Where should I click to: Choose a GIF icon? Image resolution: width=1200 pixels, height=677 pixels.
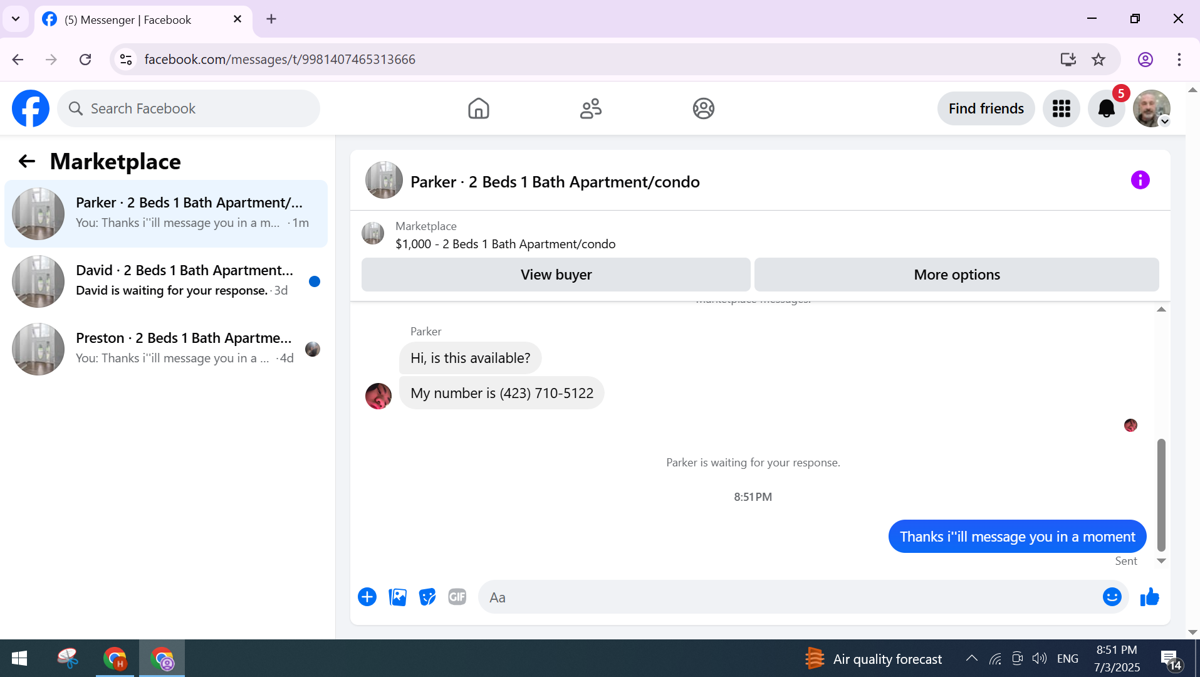click(x=457, y=597)
